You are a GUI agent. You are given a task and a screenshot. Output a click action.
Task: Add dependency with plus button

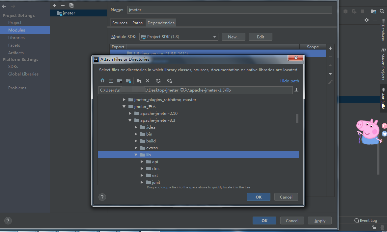point(330,48)
